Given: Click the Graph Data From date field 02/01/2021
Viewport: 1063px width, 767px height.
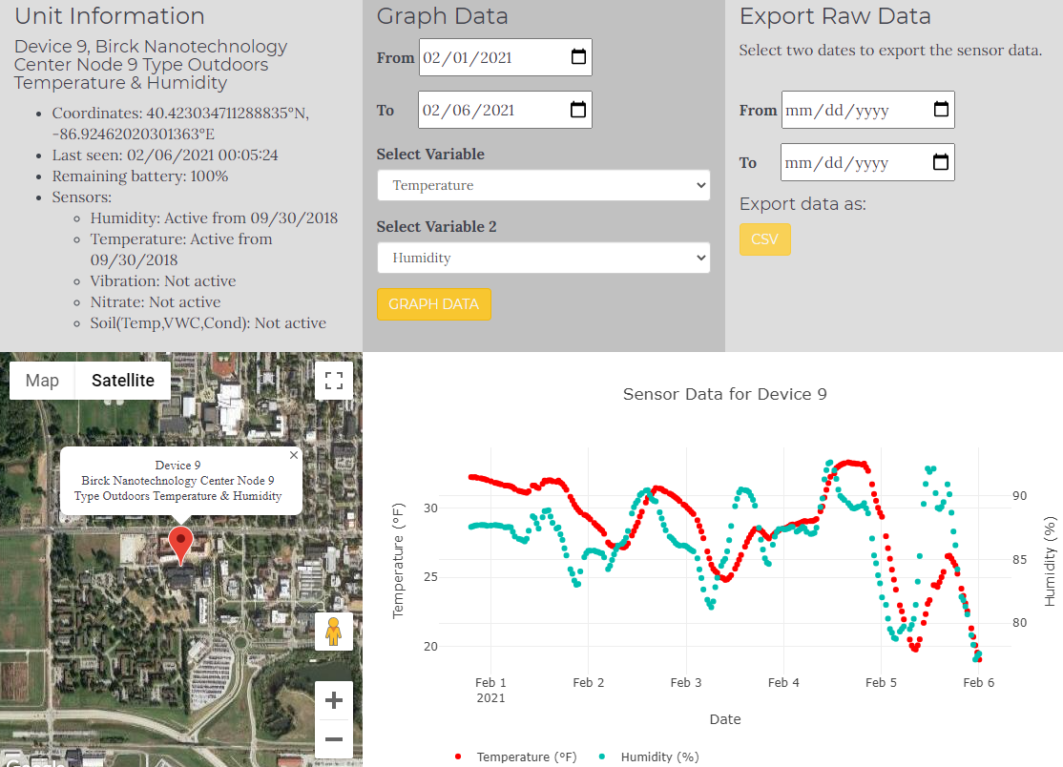Looking at the screenshot, I should [505, 57].
